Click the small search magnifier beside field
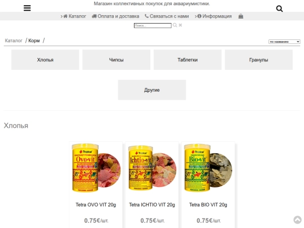304x228 pixels. pyautogui.click(x=175, y=25)
